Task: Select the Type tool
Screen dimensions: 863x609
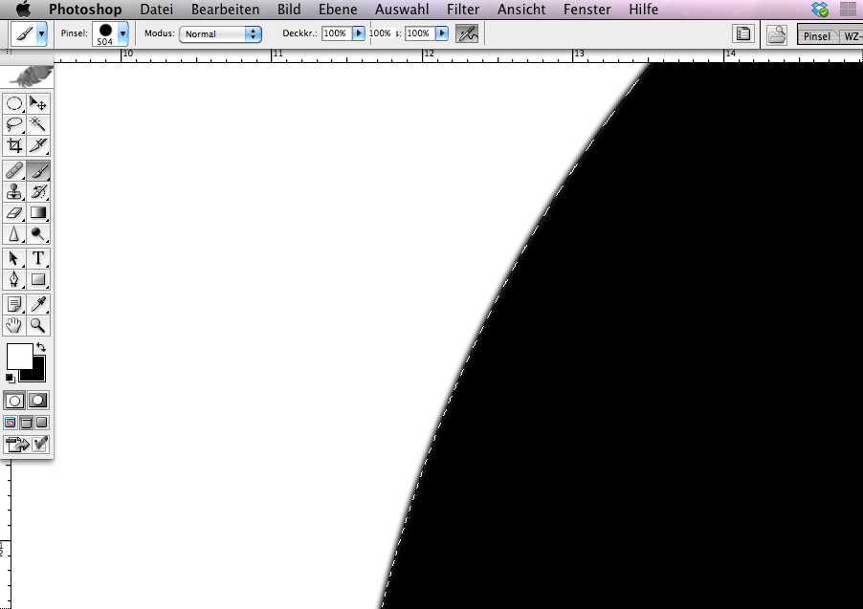Action: pyautogui.click(x=38, y=258)
